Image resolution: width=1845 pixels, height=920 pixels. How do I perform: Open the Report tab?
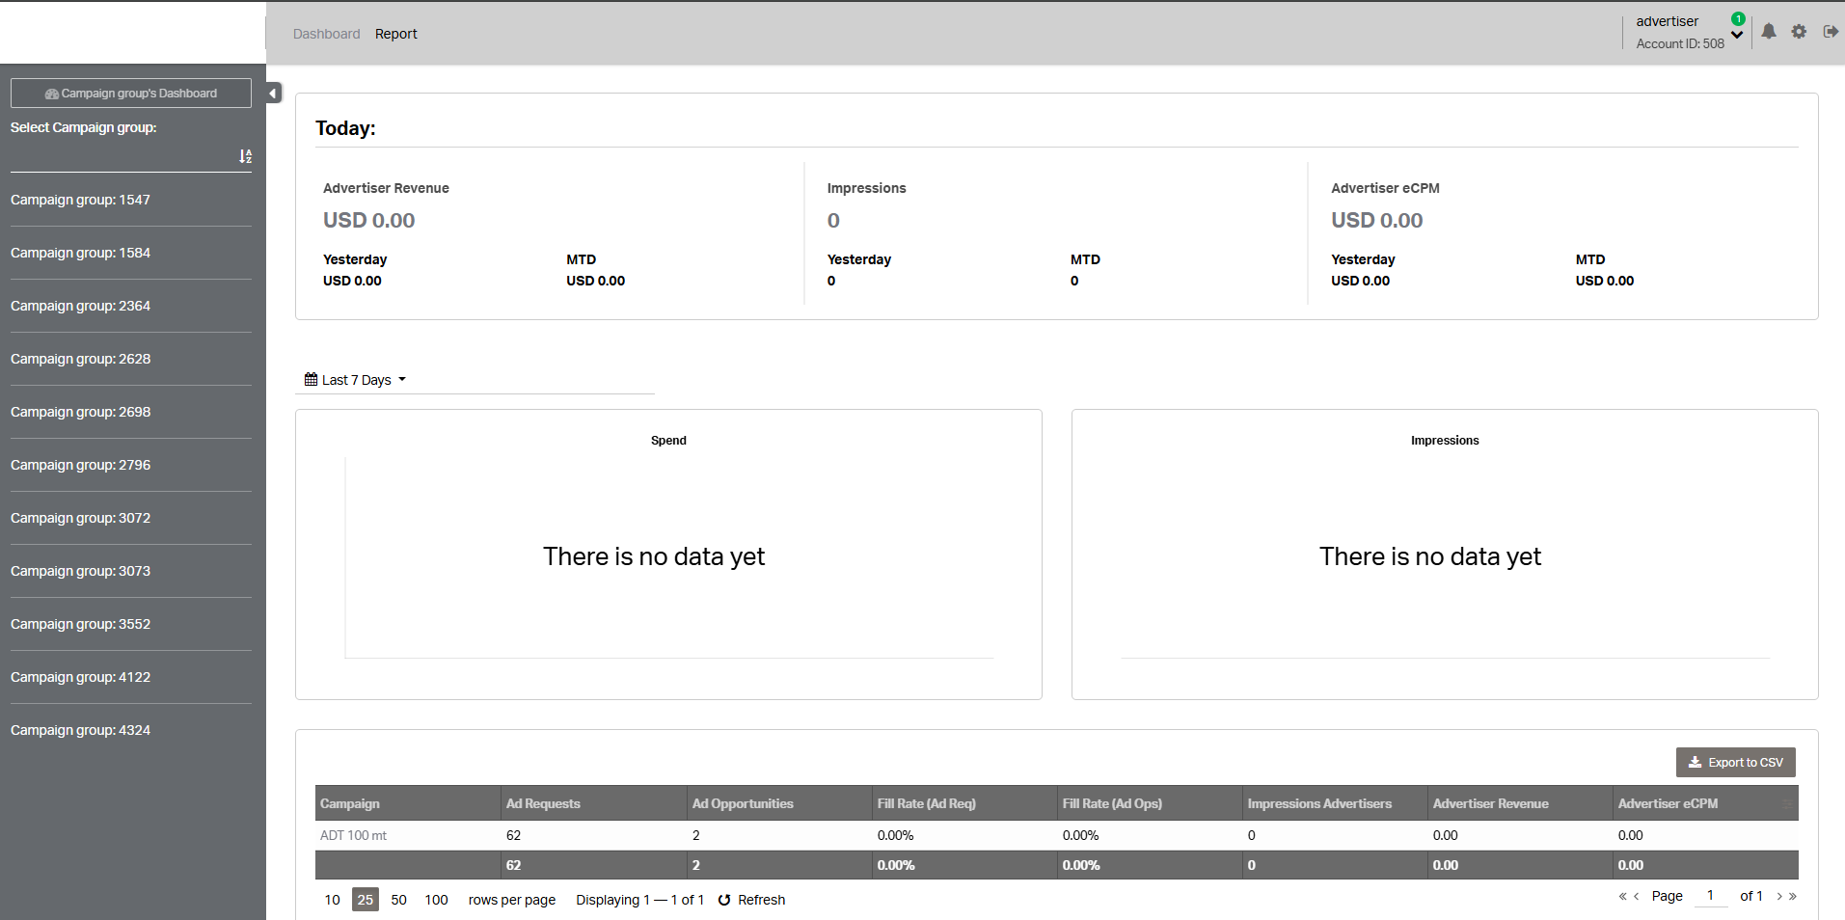click(x=396, y=34)
